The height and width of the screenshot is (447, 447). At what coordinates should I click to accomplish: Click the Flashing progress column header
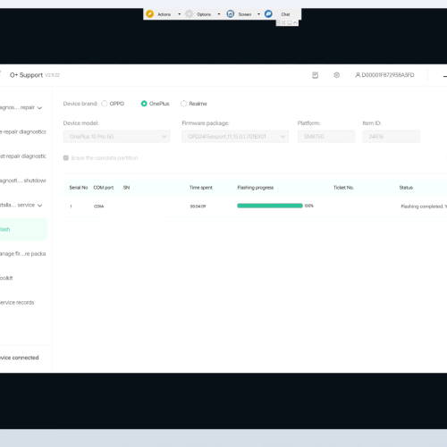(256, 188)
